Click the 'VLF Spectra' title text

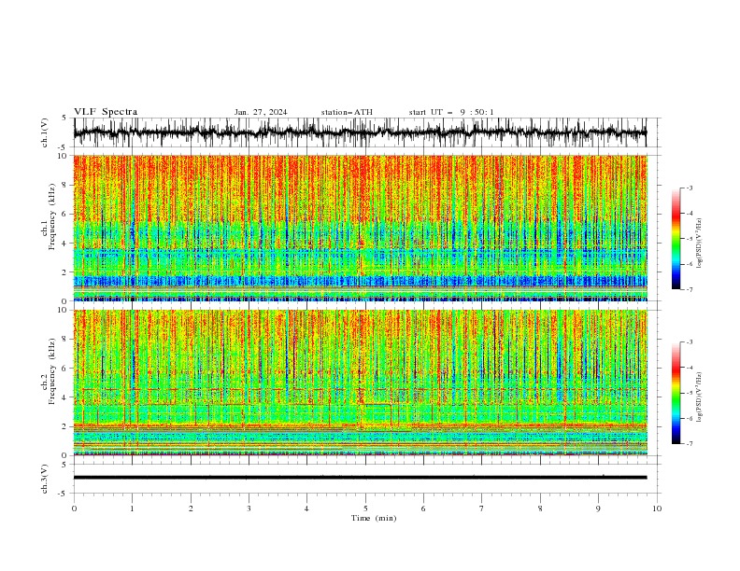(106, 112)
